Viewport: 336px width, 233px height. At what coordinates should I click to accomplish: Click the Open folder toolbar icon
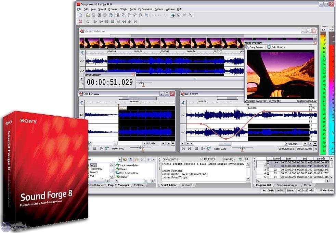click(x=88, y=15)
